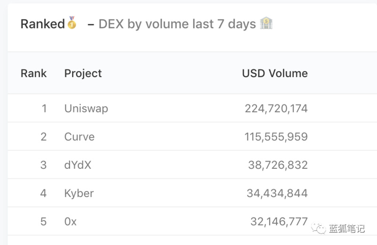377x245 pixels.
Task: Select Kyber volume value 34,434,844
Action: (277, 193)
